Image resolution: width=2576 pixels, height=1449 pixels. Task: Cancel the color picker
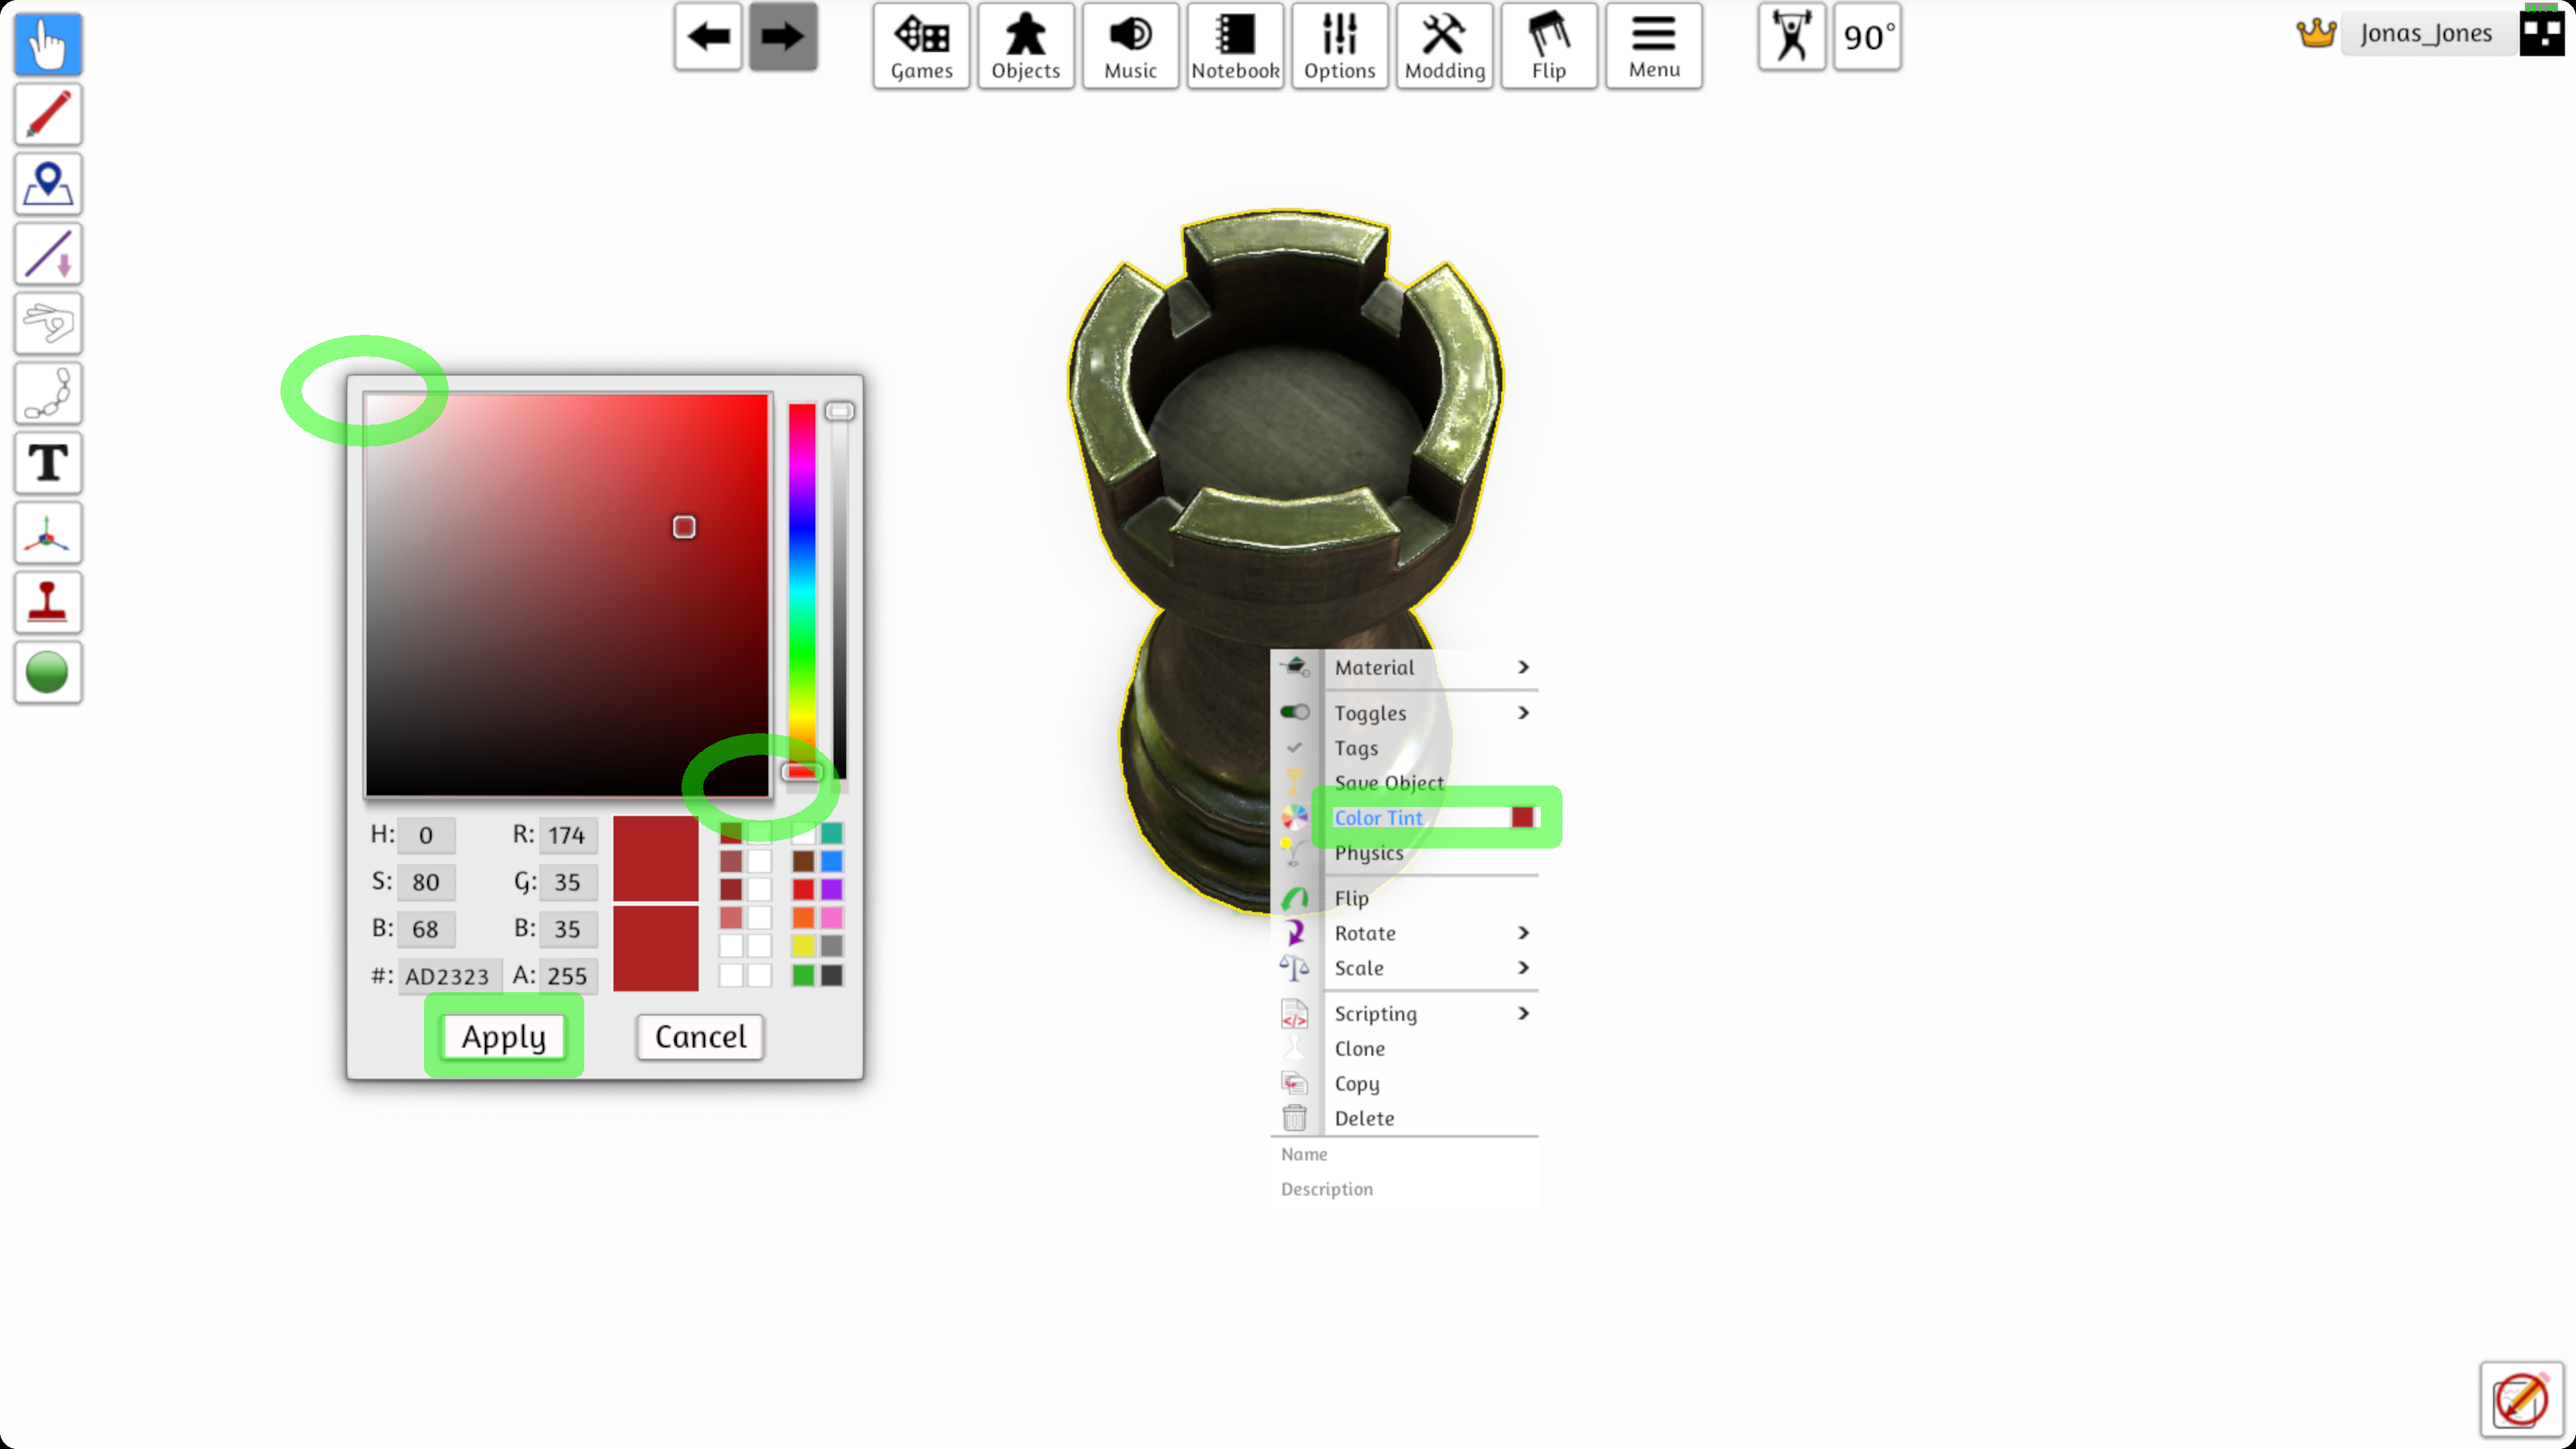[699, 1037]
